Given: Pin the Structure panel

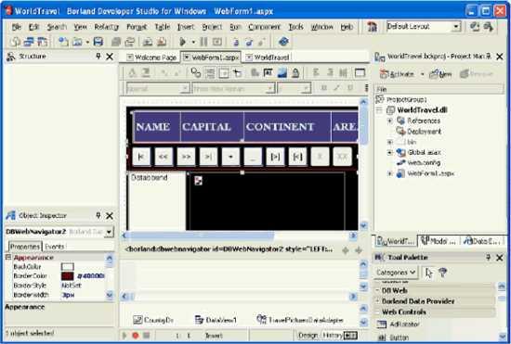Looking at the screenshot, I should pos(98,57).
